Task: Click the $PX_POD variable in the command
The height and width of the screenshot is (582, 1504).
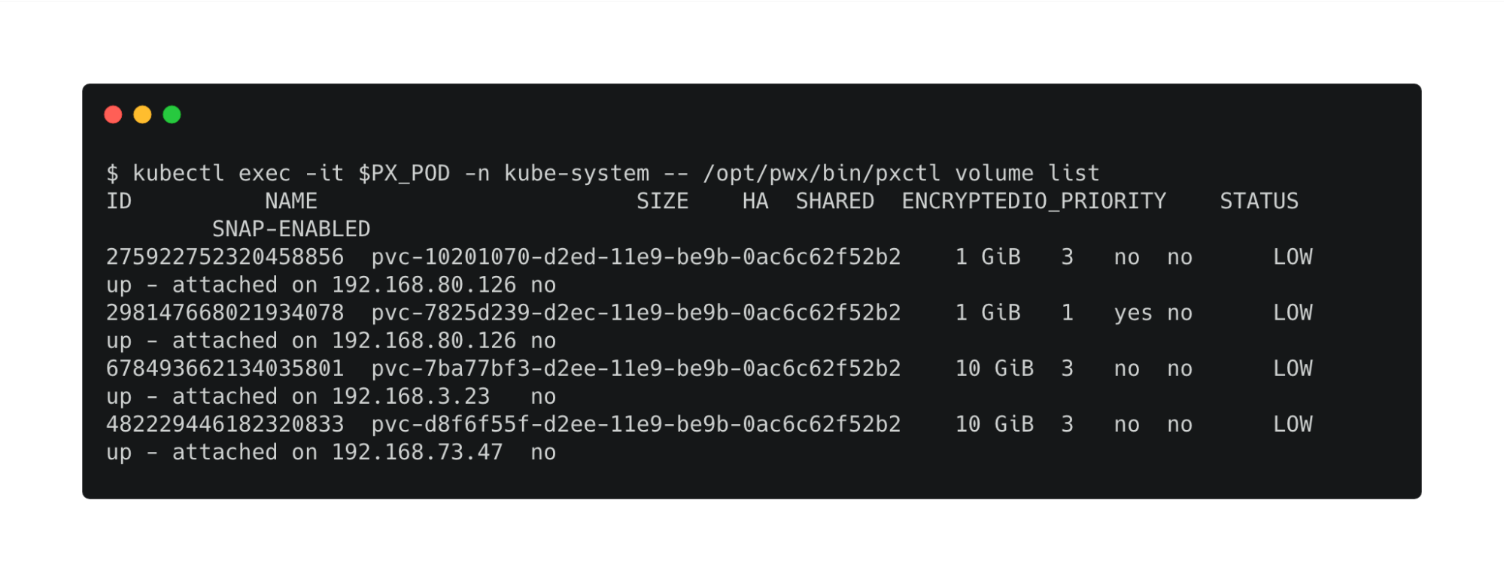Action: coord(403,174)
